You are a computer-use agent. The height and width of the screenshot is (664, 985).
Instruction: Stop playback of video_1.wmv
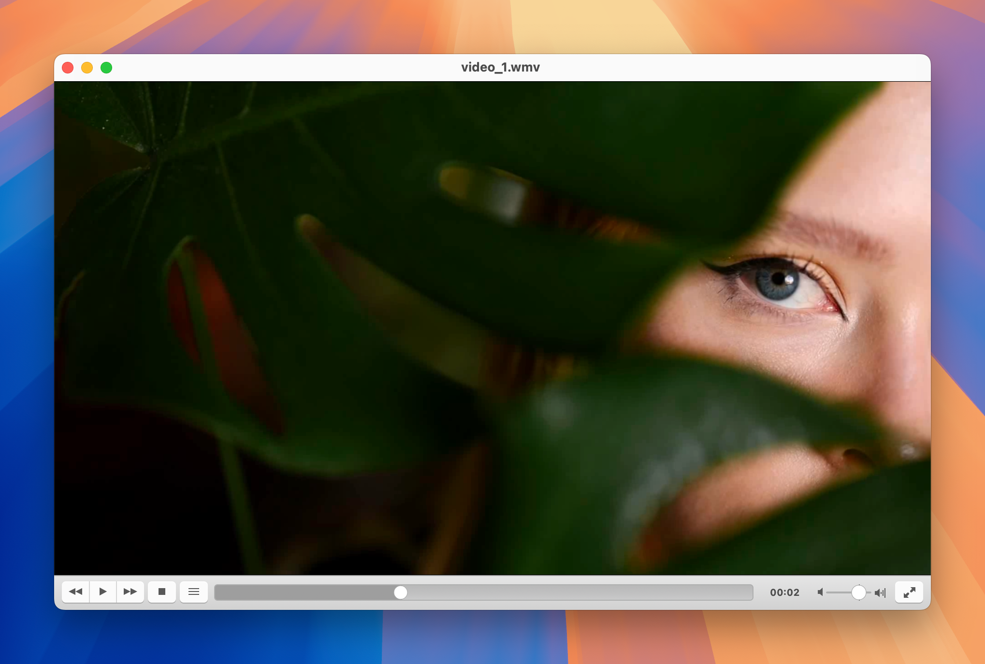click(x=162, y=592)
